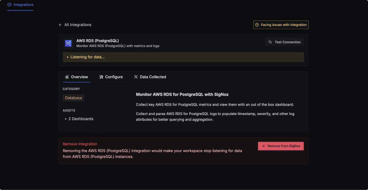Click Remove from SigNoz button
Screen dimensions: 368x190
[281, 146]
